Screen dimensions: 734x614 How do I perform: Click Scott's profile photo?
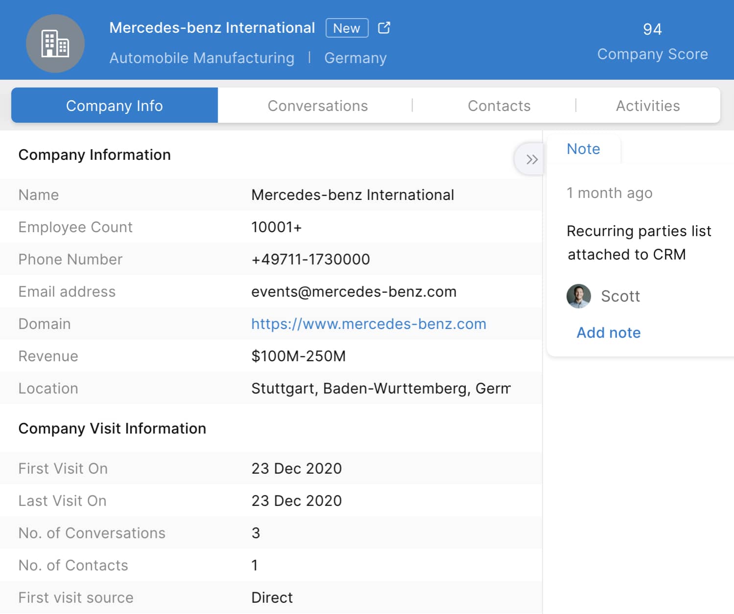[578, 296]
